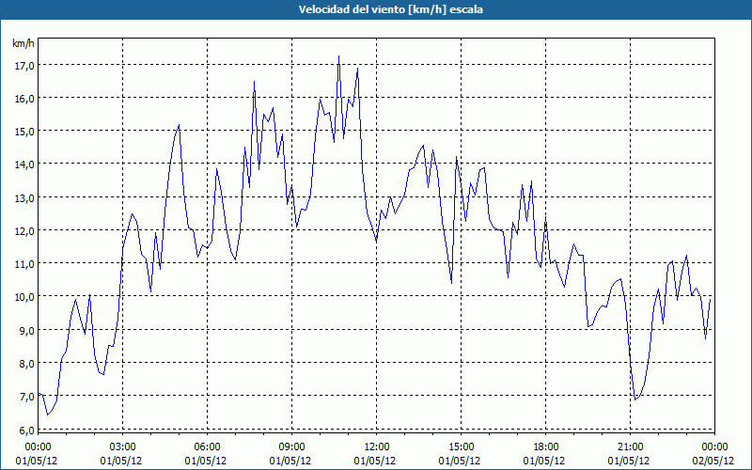The height and width of the screenshot is (470, 752).
Task: Click the 9,0 y-axis value
Action: pos(27,331)
